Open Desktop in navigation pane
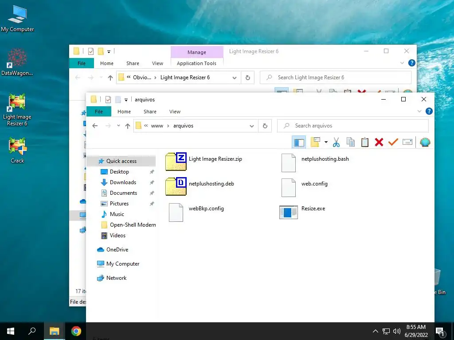Image resolution: width=454 pixels, height=340 pixels. point(119,172)
